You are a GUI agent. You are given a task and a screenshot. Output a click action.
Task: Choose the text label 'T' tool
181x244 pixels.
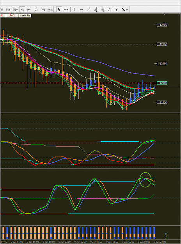[x=116, y=10]
